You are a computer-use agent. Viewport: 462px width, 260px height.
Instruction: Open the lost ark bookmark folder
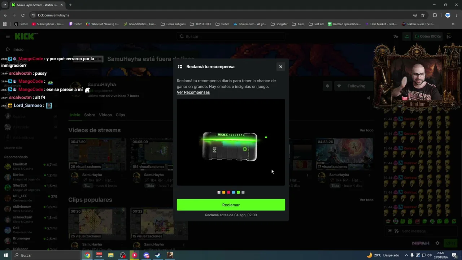[x=316, y=24]
